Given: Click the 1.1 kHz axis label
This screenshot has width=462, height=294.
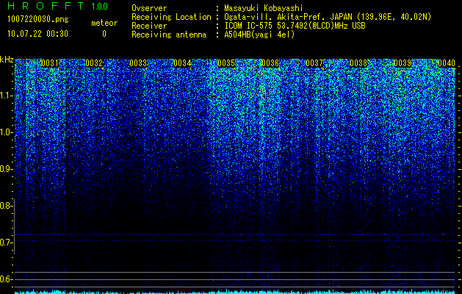Looking at the screenshot, I should point(6,96).
